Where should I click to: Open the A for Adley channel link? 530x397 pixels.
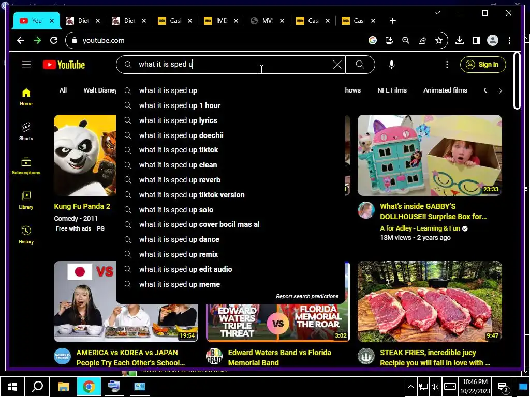click(420, 228)
